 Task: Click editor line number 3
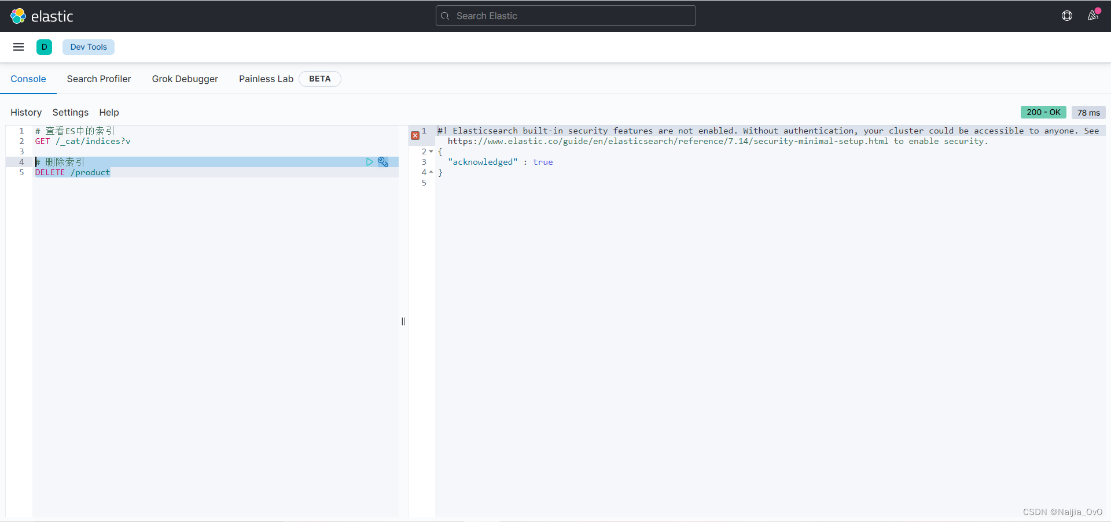click(21, 151)
